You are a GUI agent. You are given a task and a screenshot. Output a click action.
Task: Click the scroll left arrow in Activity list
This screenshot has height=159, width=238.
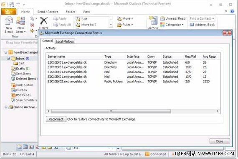(48, 111)
